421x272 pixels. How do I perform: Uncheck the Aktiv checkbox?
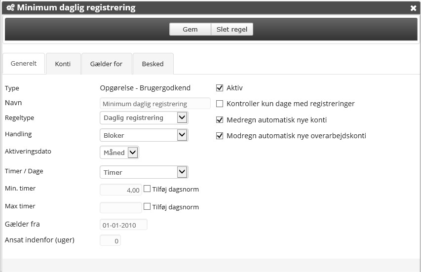[x=220, y=88]
